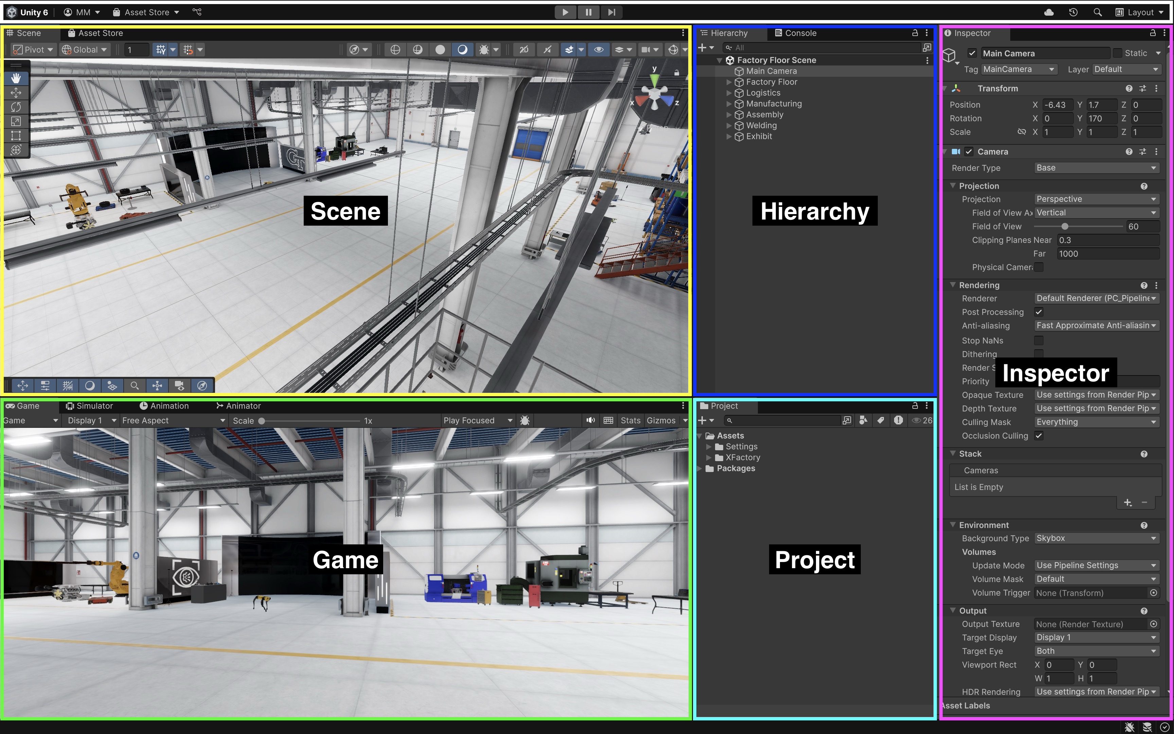Expand the Manufacturing object in Hierarchy
This screenshot has height=734, width=1174.
(x=729, y=104)
